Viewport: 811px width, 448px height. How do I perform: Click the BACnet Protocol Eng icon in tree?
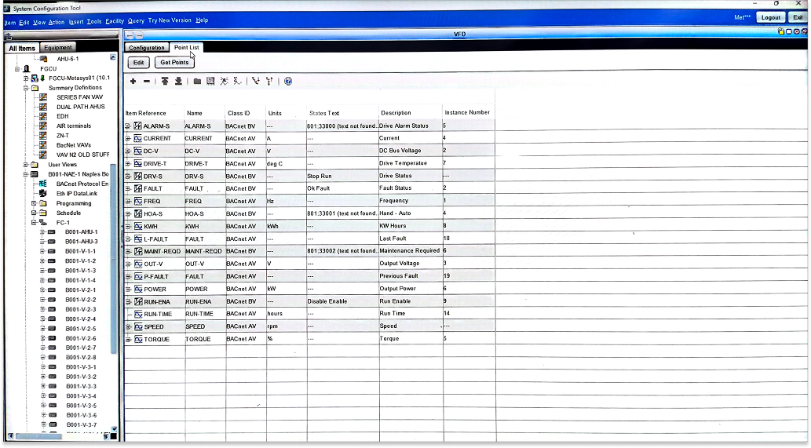43,184
